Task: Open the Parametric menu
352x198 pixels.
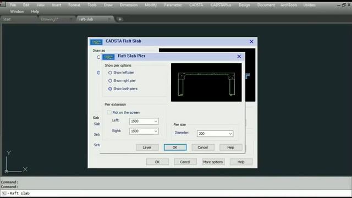Action: tap(173, 5)
